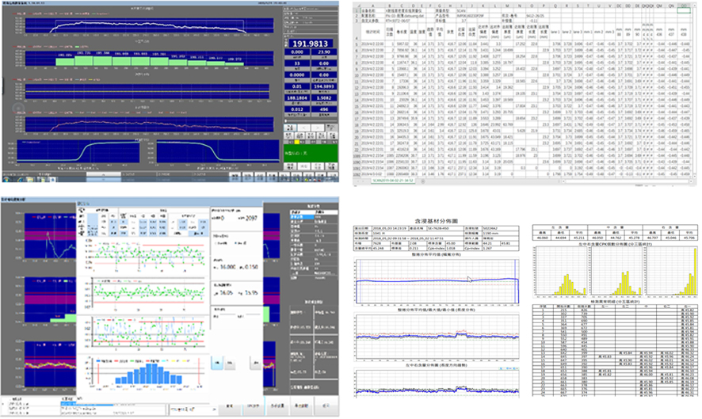This screenshot has height=419, width=702.
Task: Click the green status indicator panel
Action: click(311, 151)
